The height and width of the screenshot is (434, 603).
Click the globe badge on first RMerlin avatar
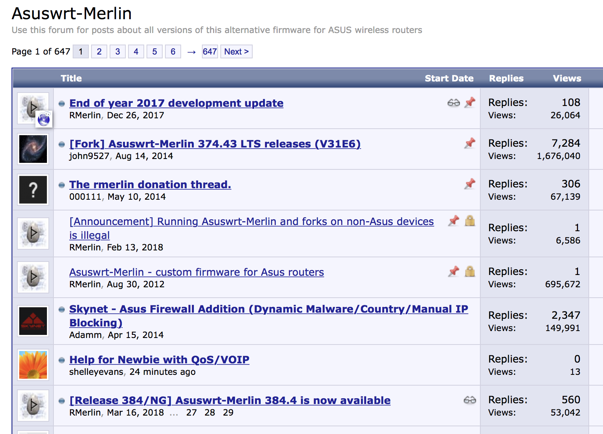[44, 119]
